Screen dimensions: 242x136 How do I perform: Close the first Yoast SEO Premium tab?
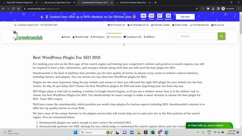point(36,3)
